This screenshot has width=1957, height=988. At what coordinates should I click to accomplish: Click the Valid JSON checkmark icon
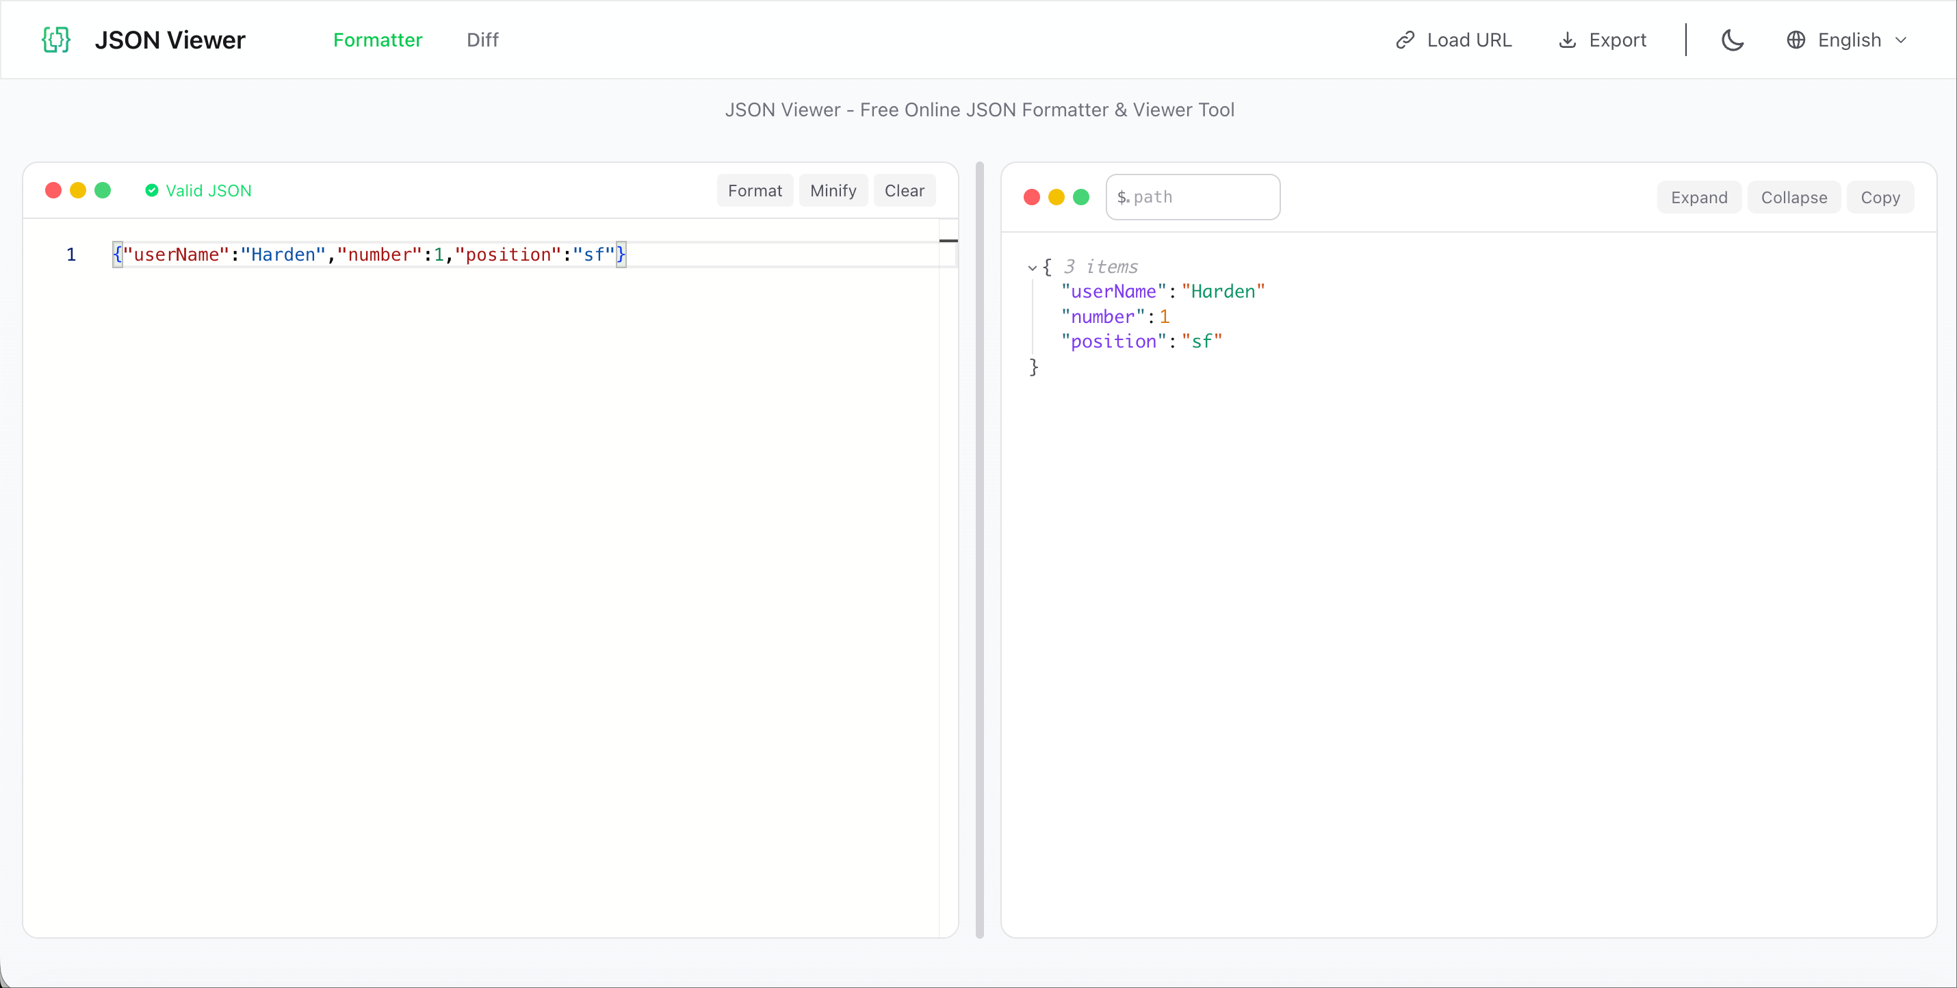pyautogui.click(x=151, y=190)
